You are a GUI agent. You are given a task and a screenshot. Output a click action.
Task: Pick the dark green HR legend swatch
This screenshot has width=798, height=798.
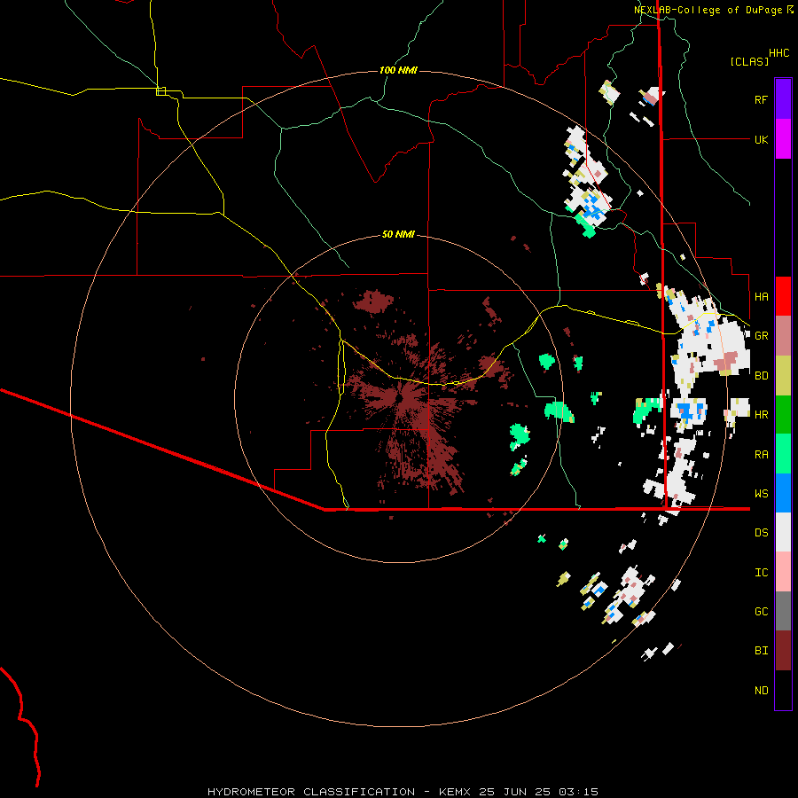click(x=783, y=415)
